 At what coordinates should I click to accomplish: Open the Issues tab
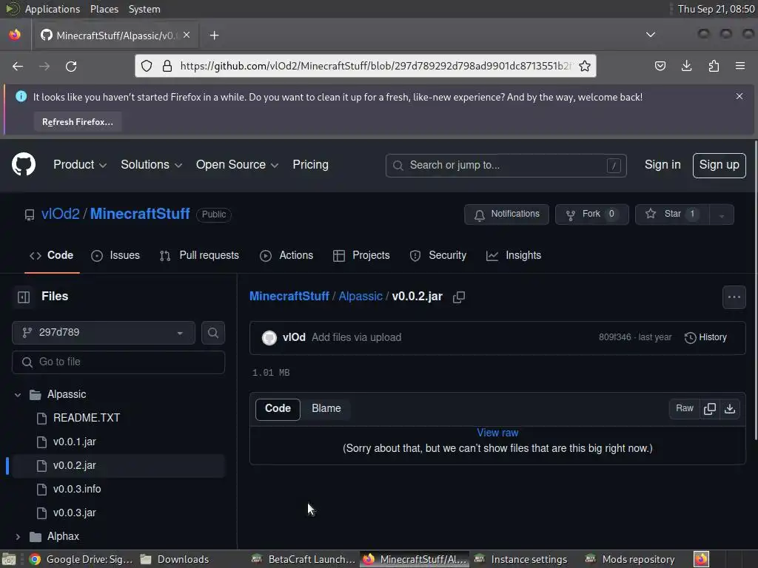tap(115, 255)
